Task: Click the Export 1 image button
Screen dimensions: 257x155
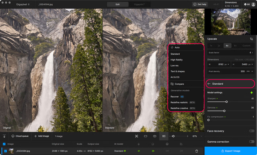Action: [231, 151]
